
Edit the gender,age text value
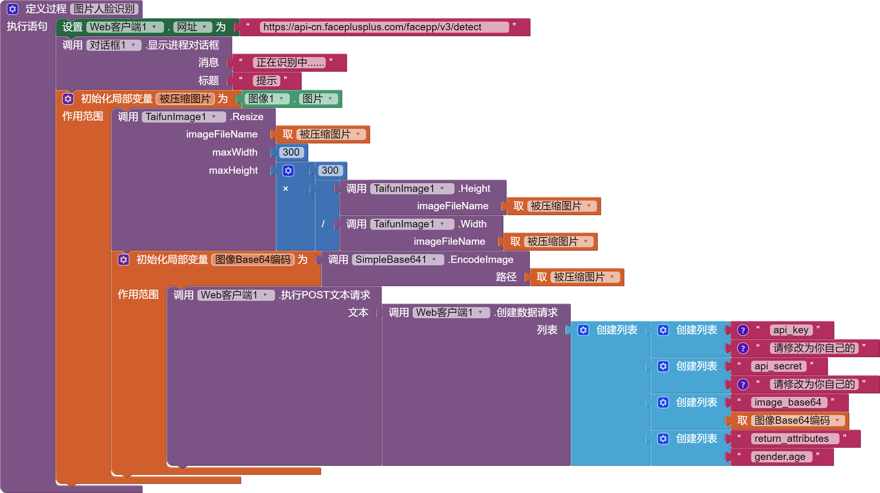pyautogui.click(x=780, y=456)
